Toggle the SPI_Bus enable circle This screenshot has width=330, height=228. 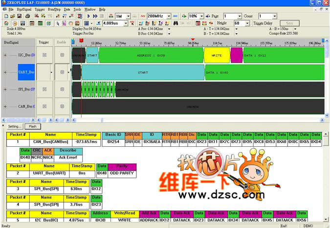pos(62,89)
